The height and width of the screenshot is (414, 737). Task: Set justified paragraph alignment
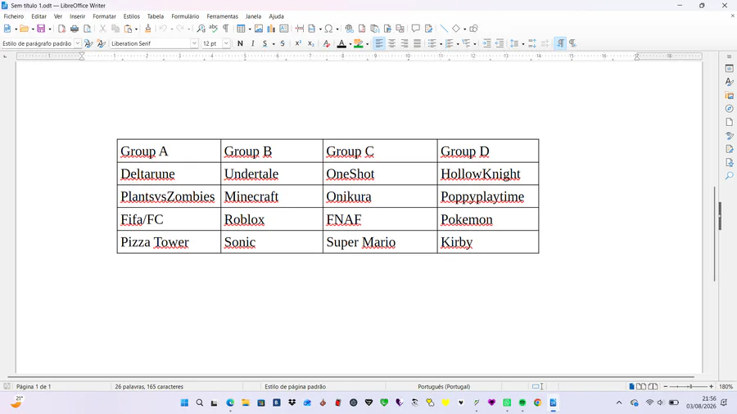(417, 43)
